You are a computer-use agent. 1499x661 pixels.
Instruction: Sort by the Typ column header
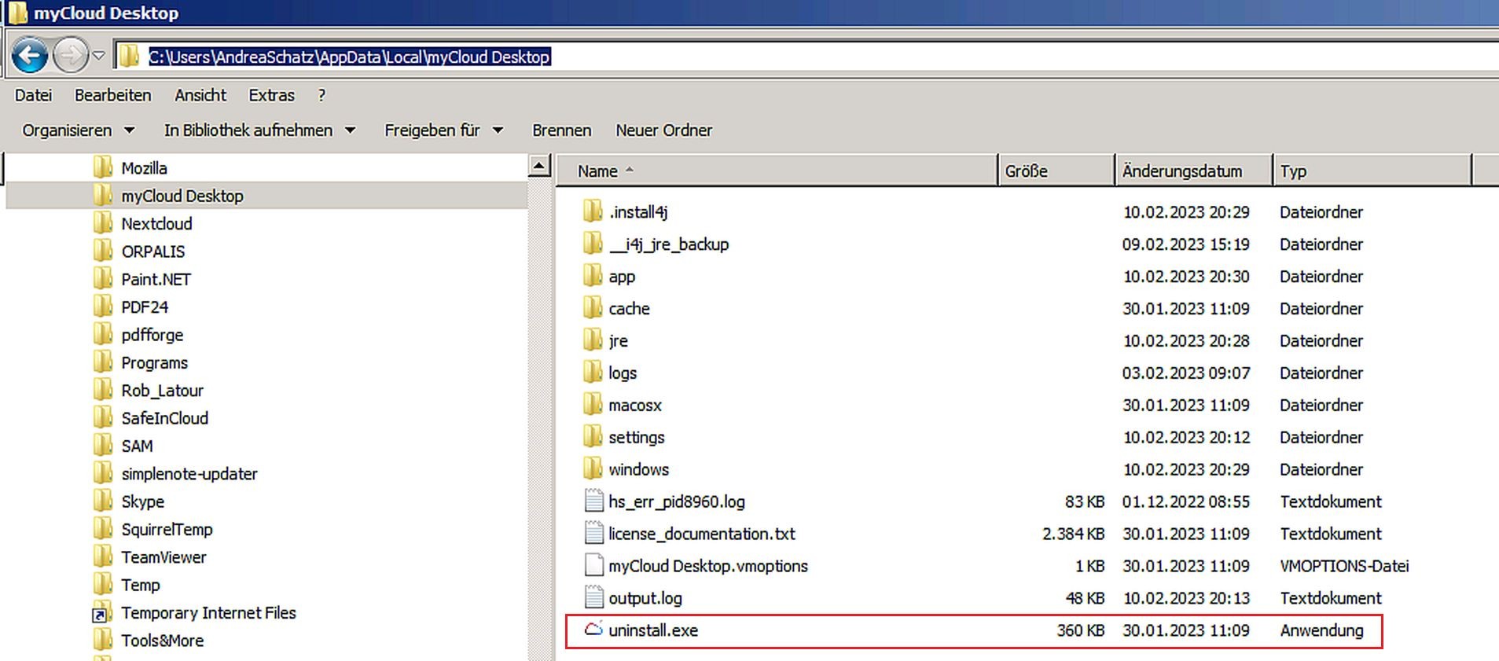[1372, 171]
